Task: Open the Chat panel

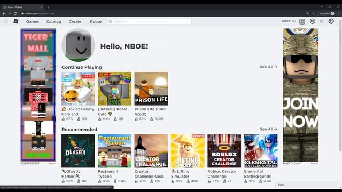Action: point(306,185)
